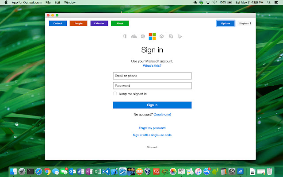The image size is (283, 177).
Task: Open Photos app in the dock
Action: [x=173, y=171]
